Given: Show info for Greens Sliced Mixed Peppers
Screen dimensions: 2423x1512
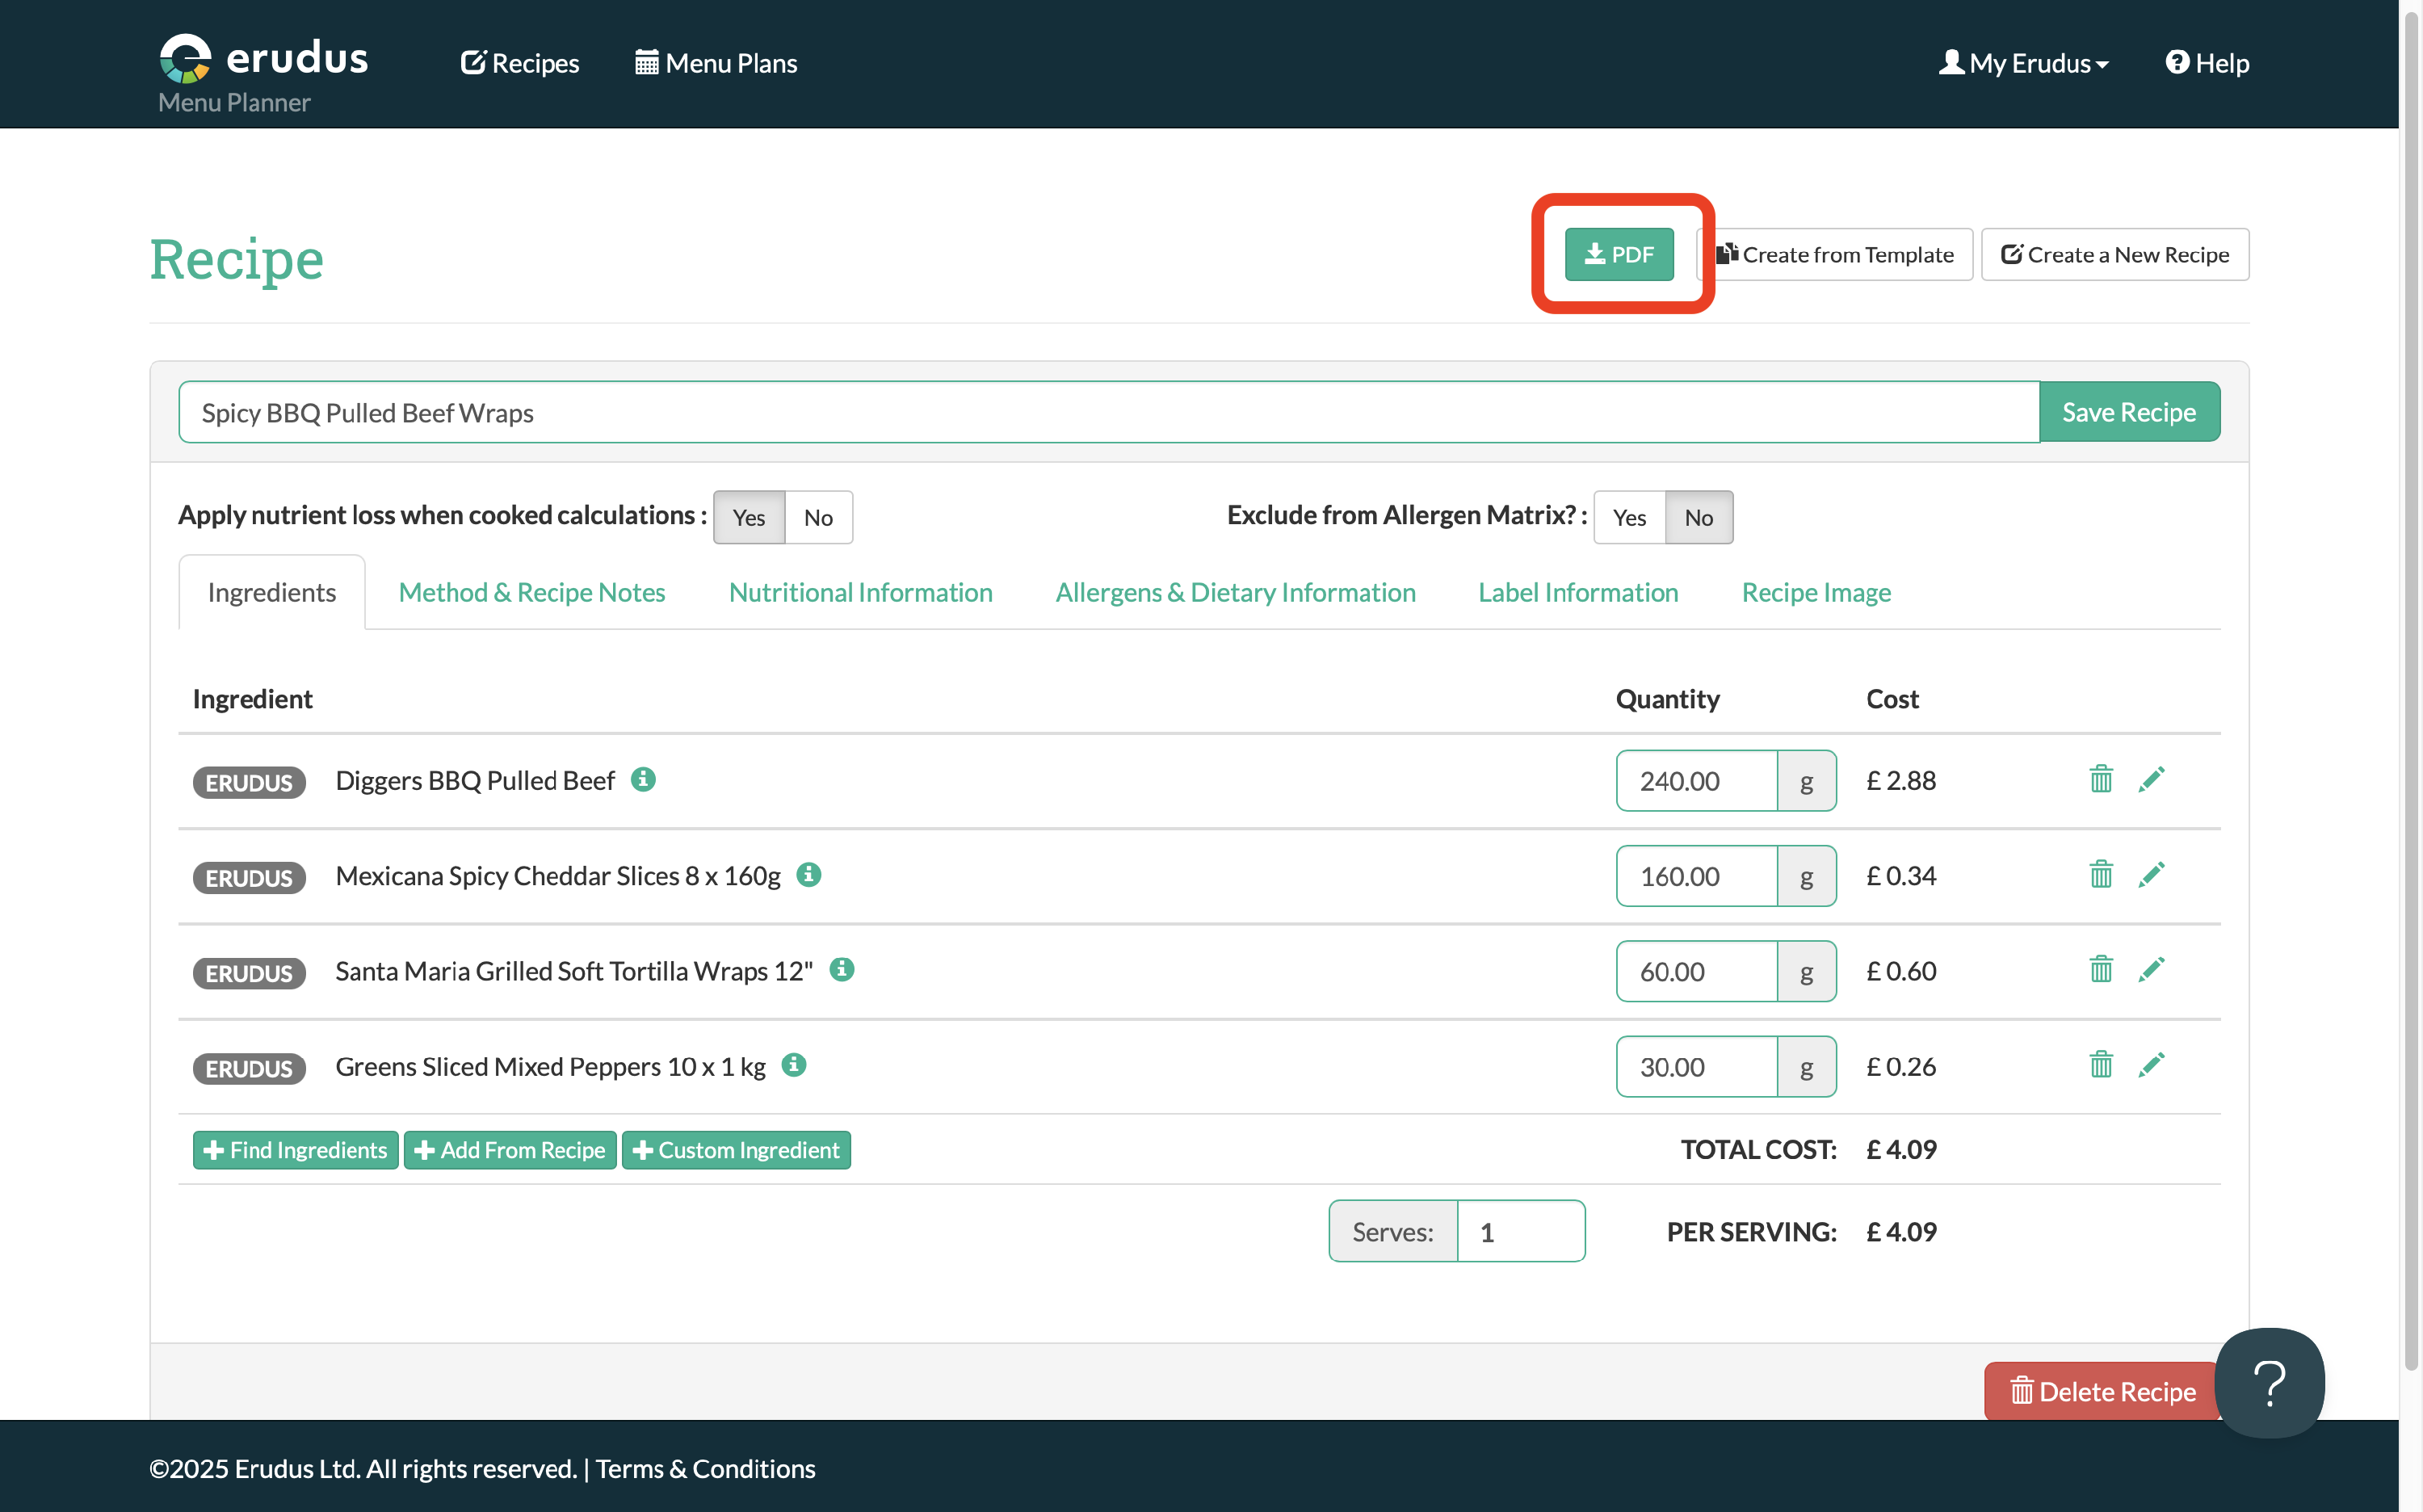Looking at the screenshot, I should pyautogui.click(x=794, y=1065).
